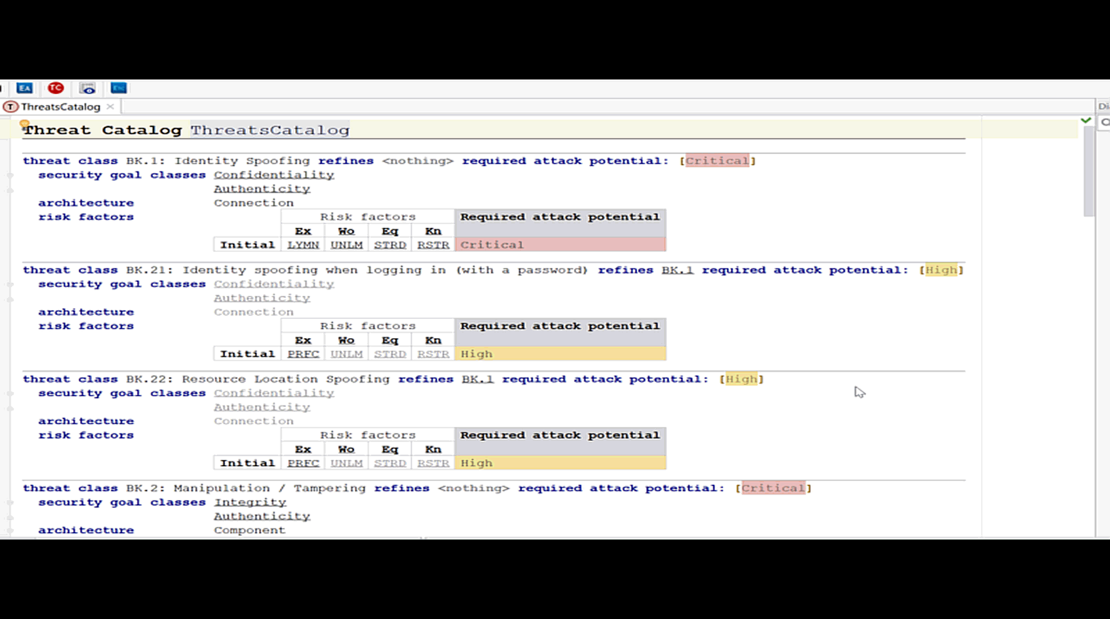Click the lightbulb icon beside Threat Catalog title
Viewport: 1110px width, 619px height.
(x=24, y=123)
